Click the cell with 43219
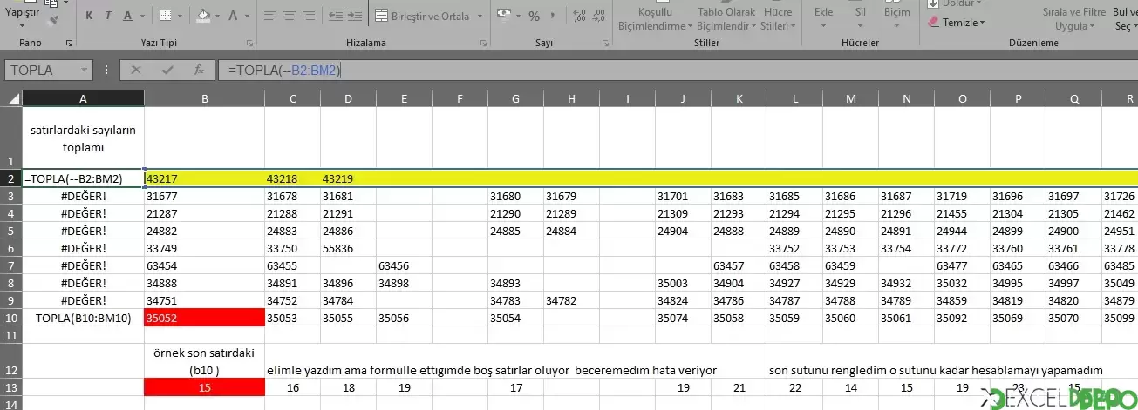 click(x=348, y=178)
